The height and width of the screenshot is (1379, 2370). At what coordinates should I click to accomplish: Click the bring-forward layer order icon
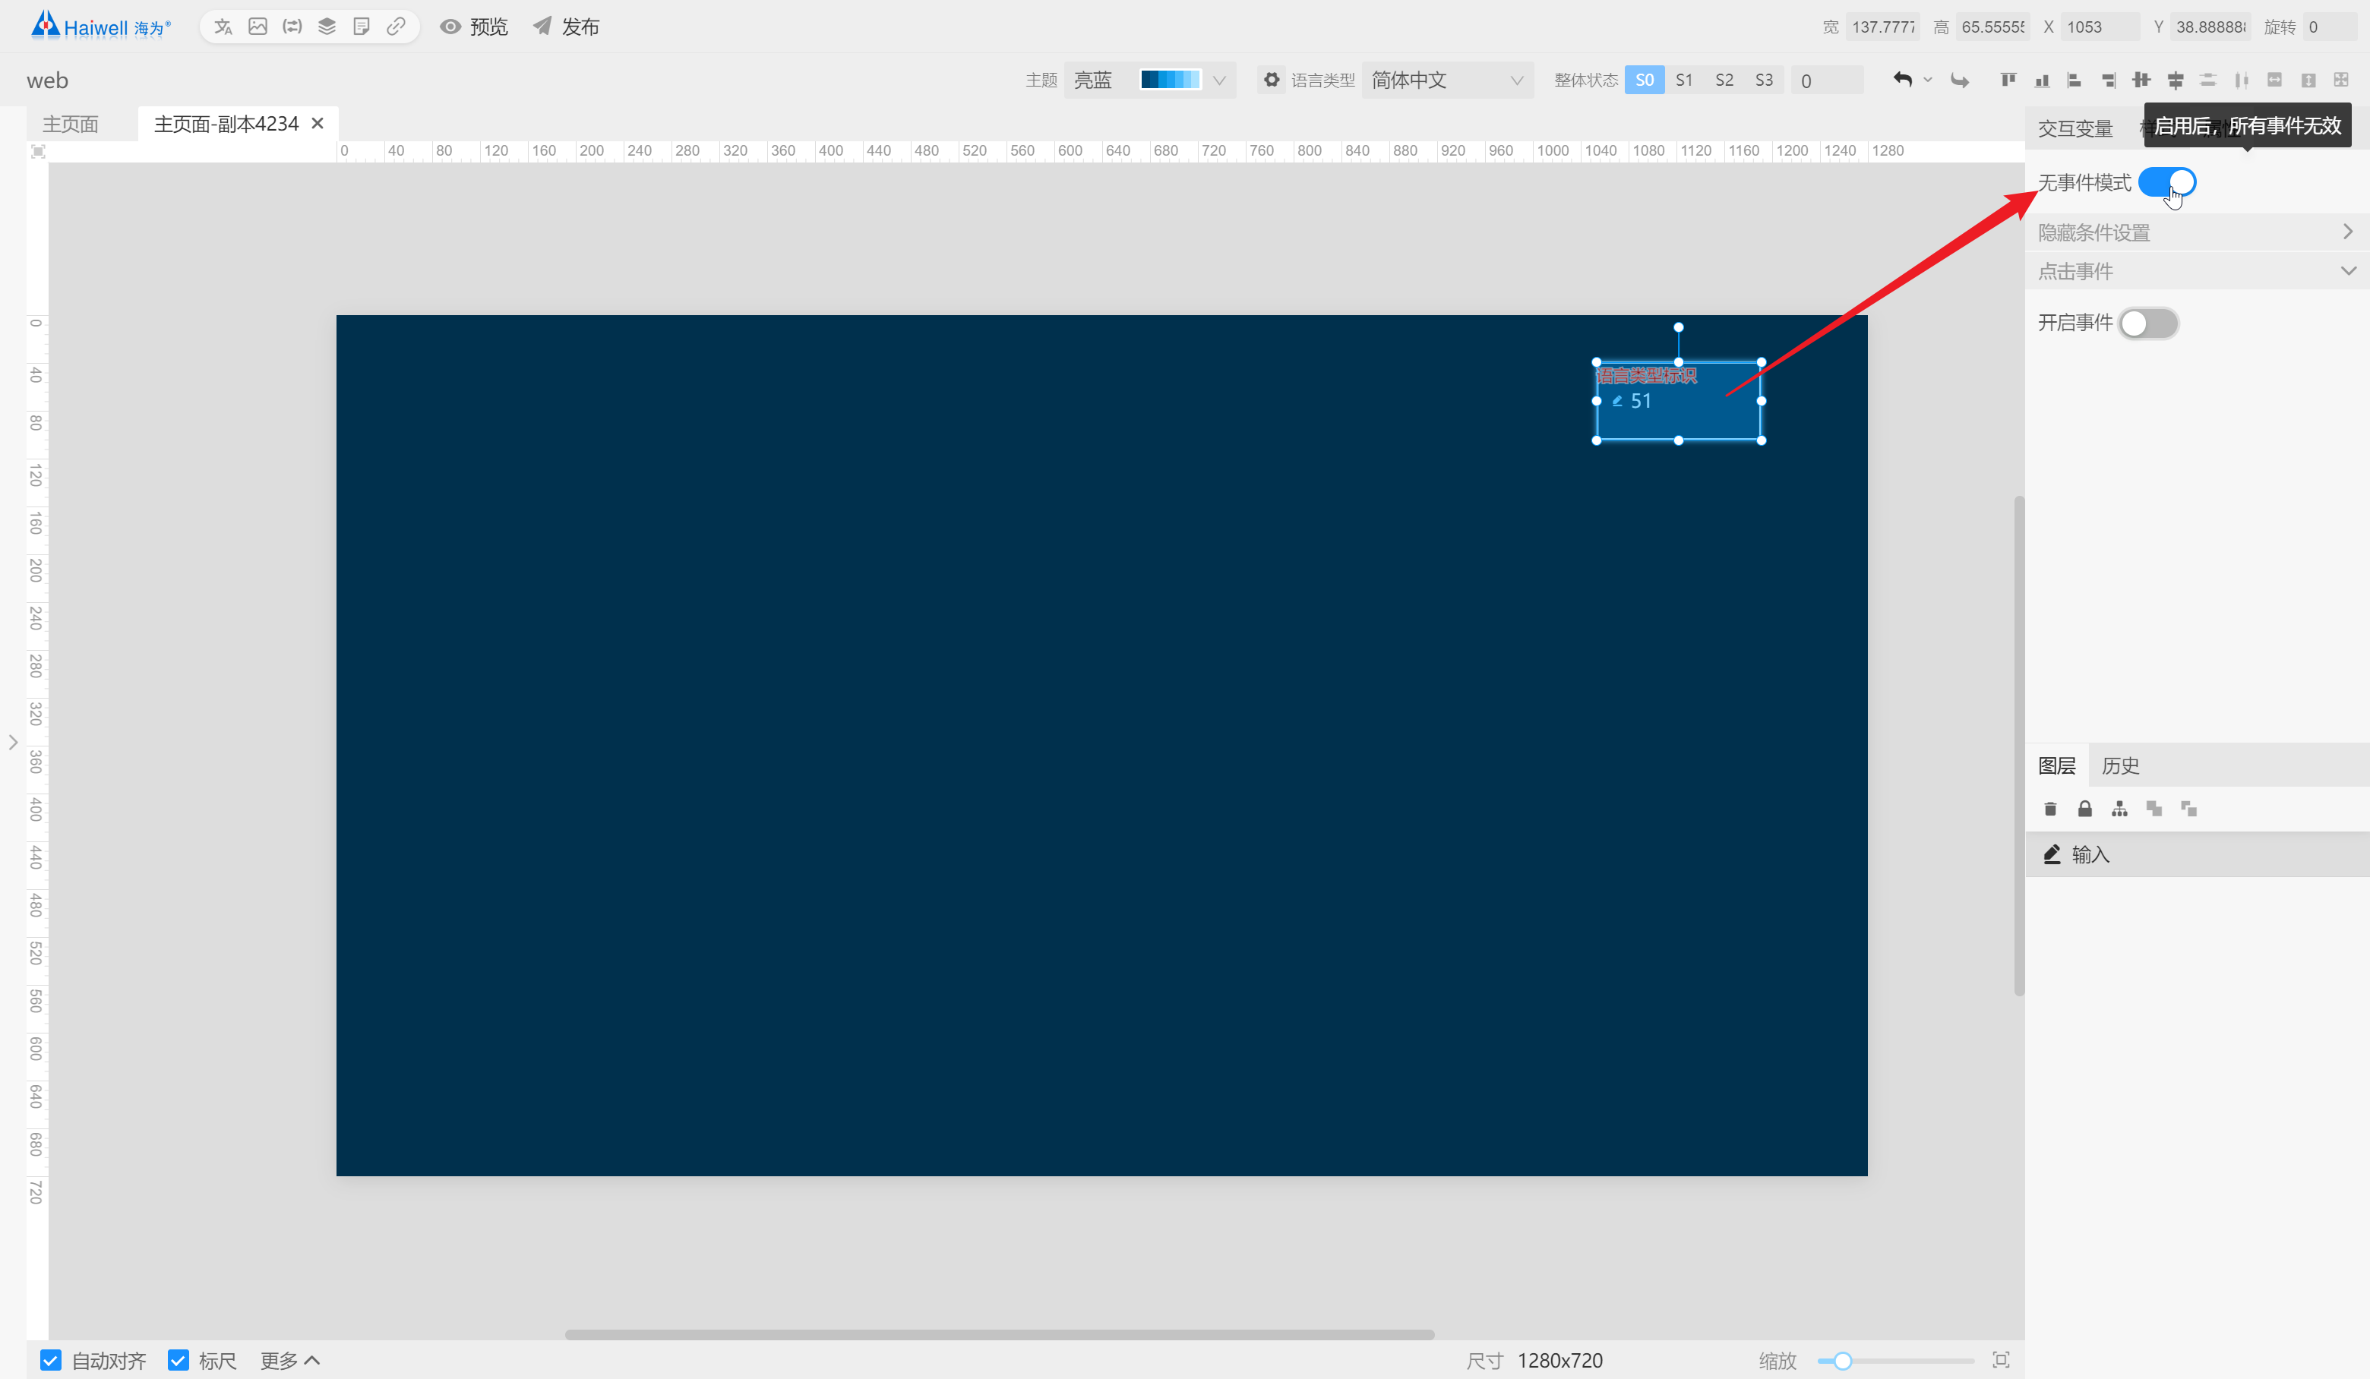point(2154,809)
